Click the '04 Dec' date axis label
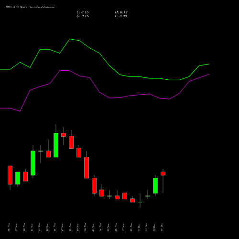 coord(162,227)
